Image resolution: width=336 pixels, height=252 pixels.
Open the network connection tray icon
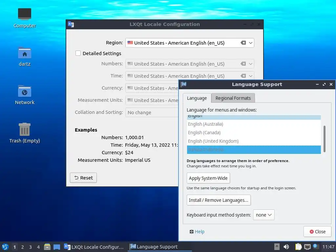coord(307,247)
